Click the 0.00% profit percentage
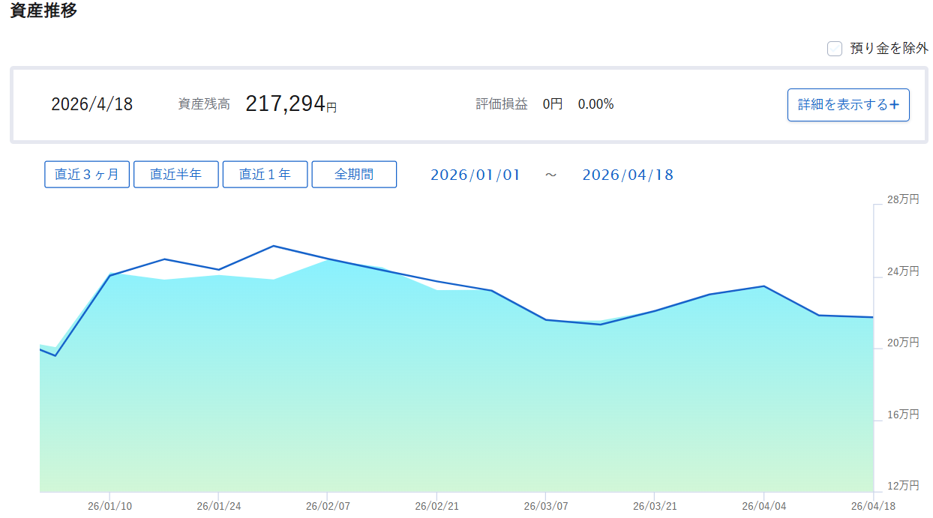This screenshot has width=933, height=518. (x=595, y=104)
